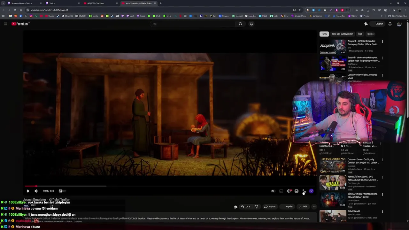The height and width of the screenshot is (230, 409).
Task: Open the more actions ellipsis under video
Action: [314, 207]
